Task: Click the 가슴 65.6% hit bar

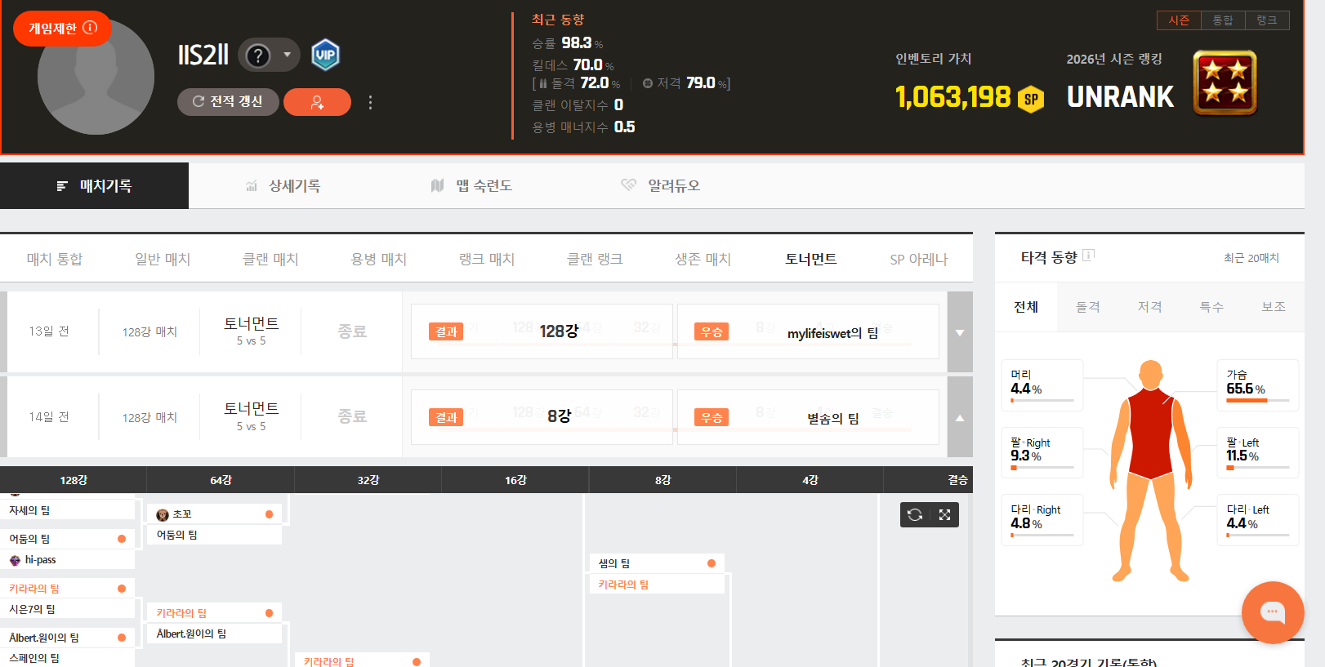Action: point(1257,401)
